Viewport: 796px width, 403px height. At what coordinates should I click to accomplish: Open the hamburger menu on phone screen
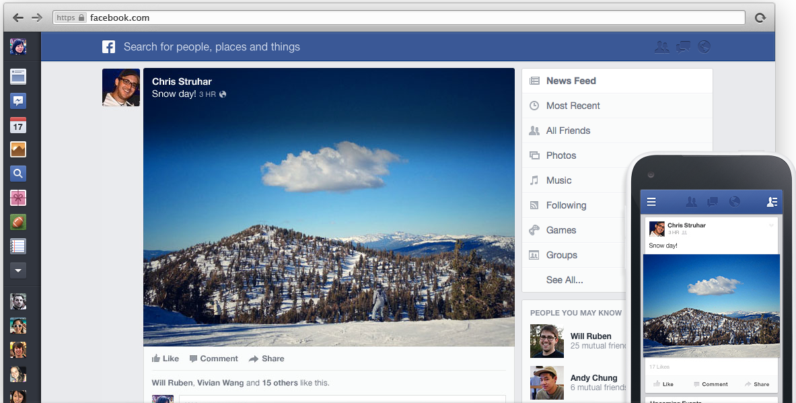click(651, 202)
